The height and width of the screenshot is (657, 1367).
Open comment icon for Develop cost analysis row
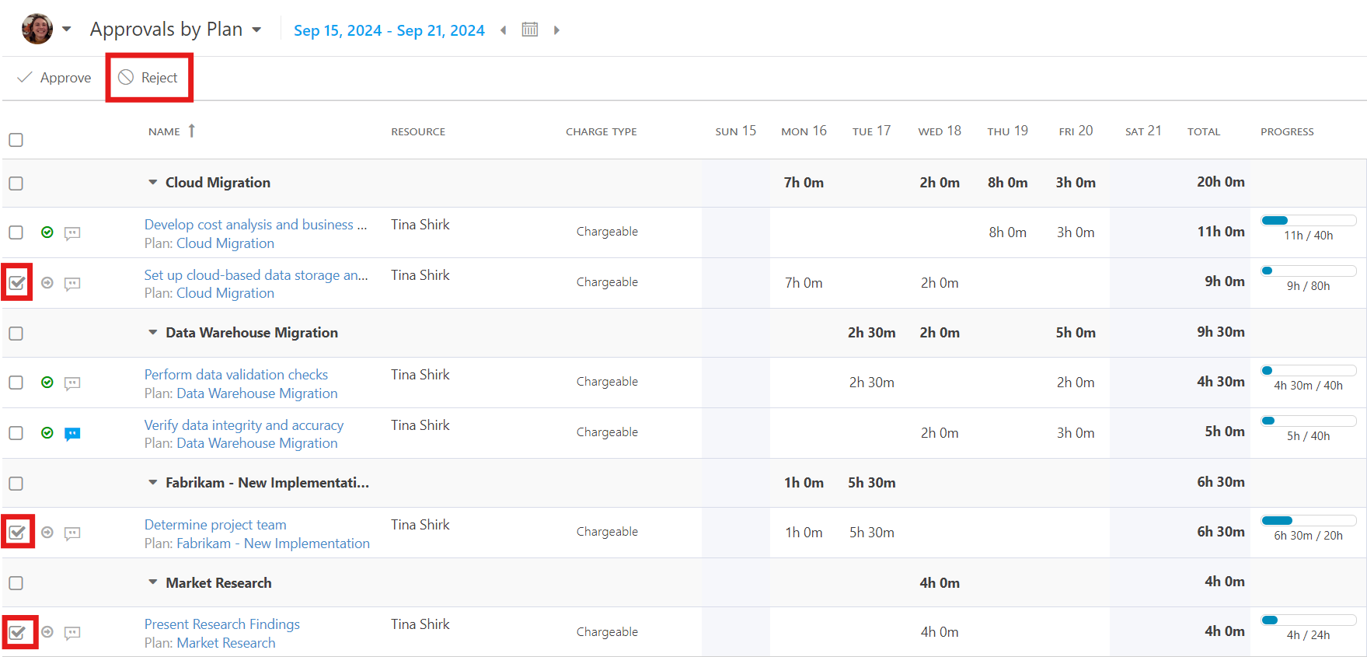click(72, 233)
